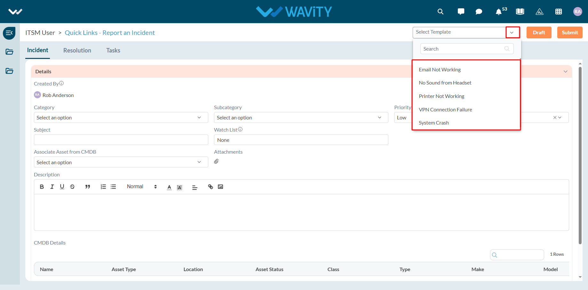This screenshot has width=588, height=290.
Task: Clear the Priority selection with X
Action: click(555, 117)
